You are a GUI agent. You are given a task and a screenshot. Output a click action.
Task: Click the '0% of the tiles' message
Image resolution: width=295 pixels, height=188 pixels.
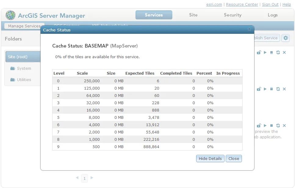point(97,57)
